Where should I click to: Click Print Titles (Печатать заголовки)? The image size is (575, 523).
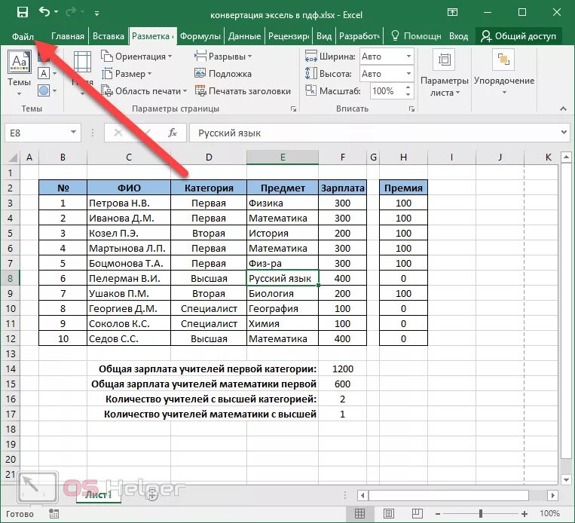[x=243, y=91]
